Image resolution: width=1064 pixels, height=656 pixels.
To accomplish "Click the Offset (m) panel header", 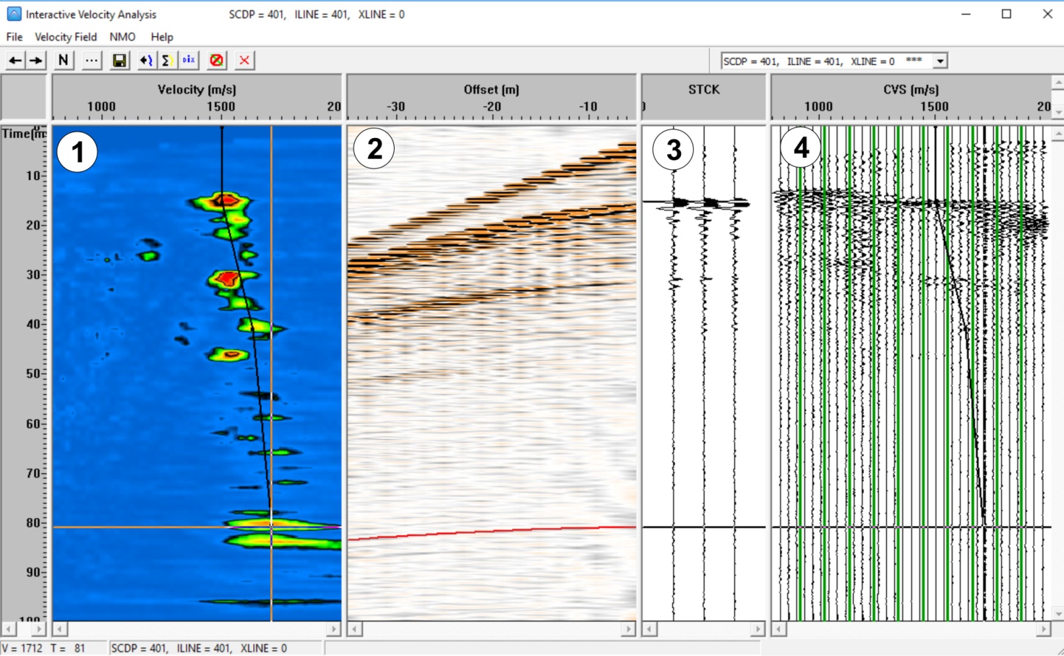I will 492,97.
